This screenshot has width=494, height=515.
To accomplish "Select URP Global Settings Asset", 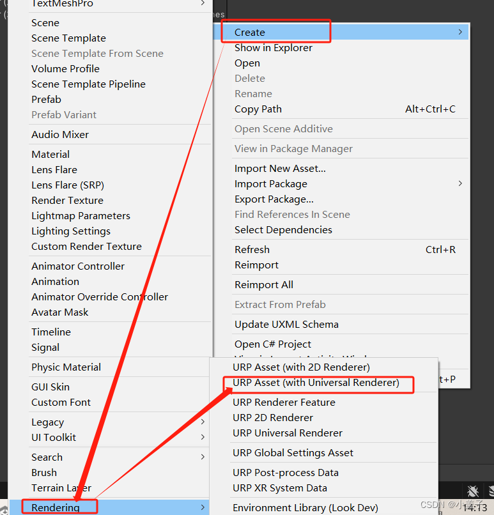I will [x=293, y=452].
